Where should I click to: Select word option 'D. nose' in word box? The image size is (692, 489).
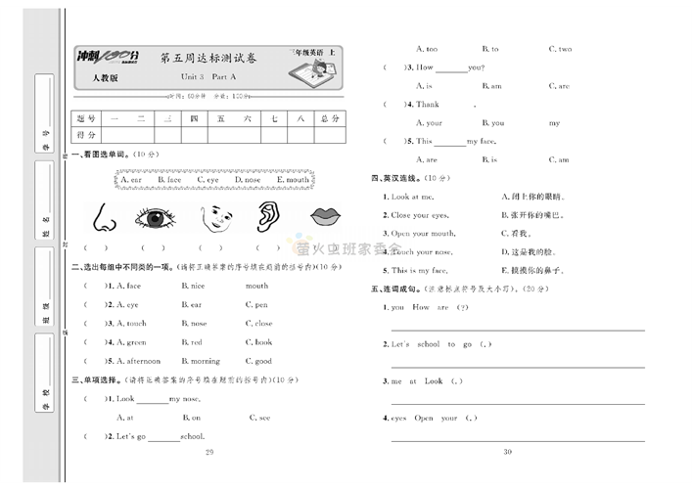click(x=248, y=180)
